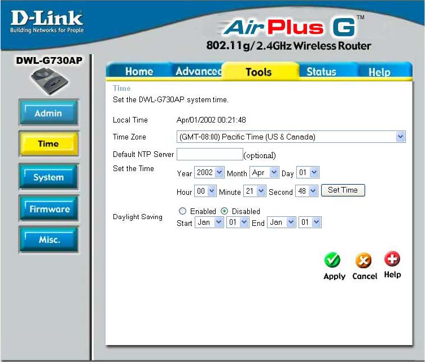Click the 'Daylight Saving' label
Image resolution: width=425 pixels, height=362 pixels.
[137, 217]
